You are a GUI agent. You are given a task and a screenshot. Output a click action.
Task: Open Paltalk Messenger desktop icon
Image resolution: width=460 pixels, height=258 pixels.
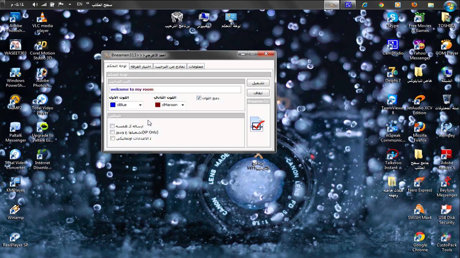tap(15, 132)
